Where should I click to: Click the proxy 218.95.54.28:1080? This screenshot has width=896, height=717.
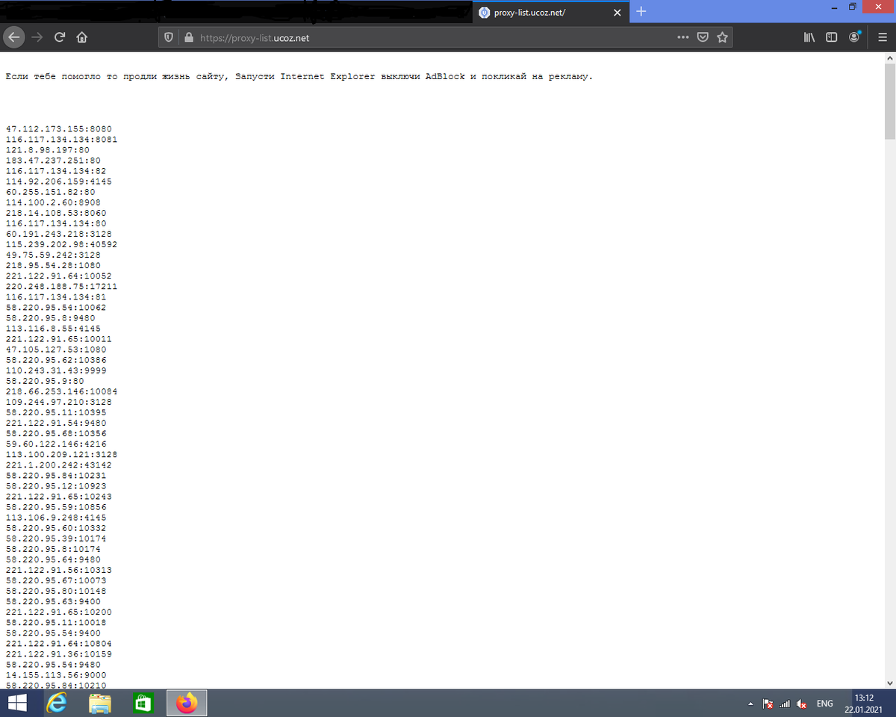tap(53, 265)
